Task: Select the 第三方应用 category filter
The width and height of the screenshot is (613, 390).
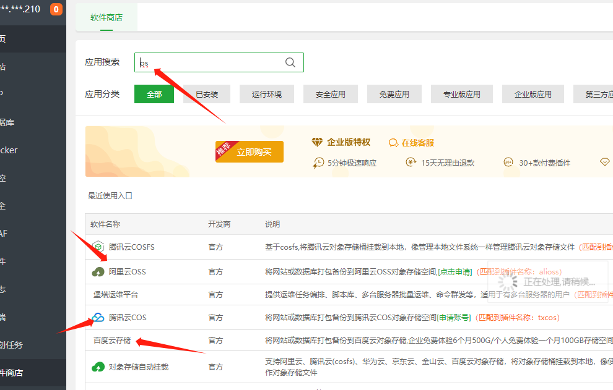Action: [x=593, y=94]
